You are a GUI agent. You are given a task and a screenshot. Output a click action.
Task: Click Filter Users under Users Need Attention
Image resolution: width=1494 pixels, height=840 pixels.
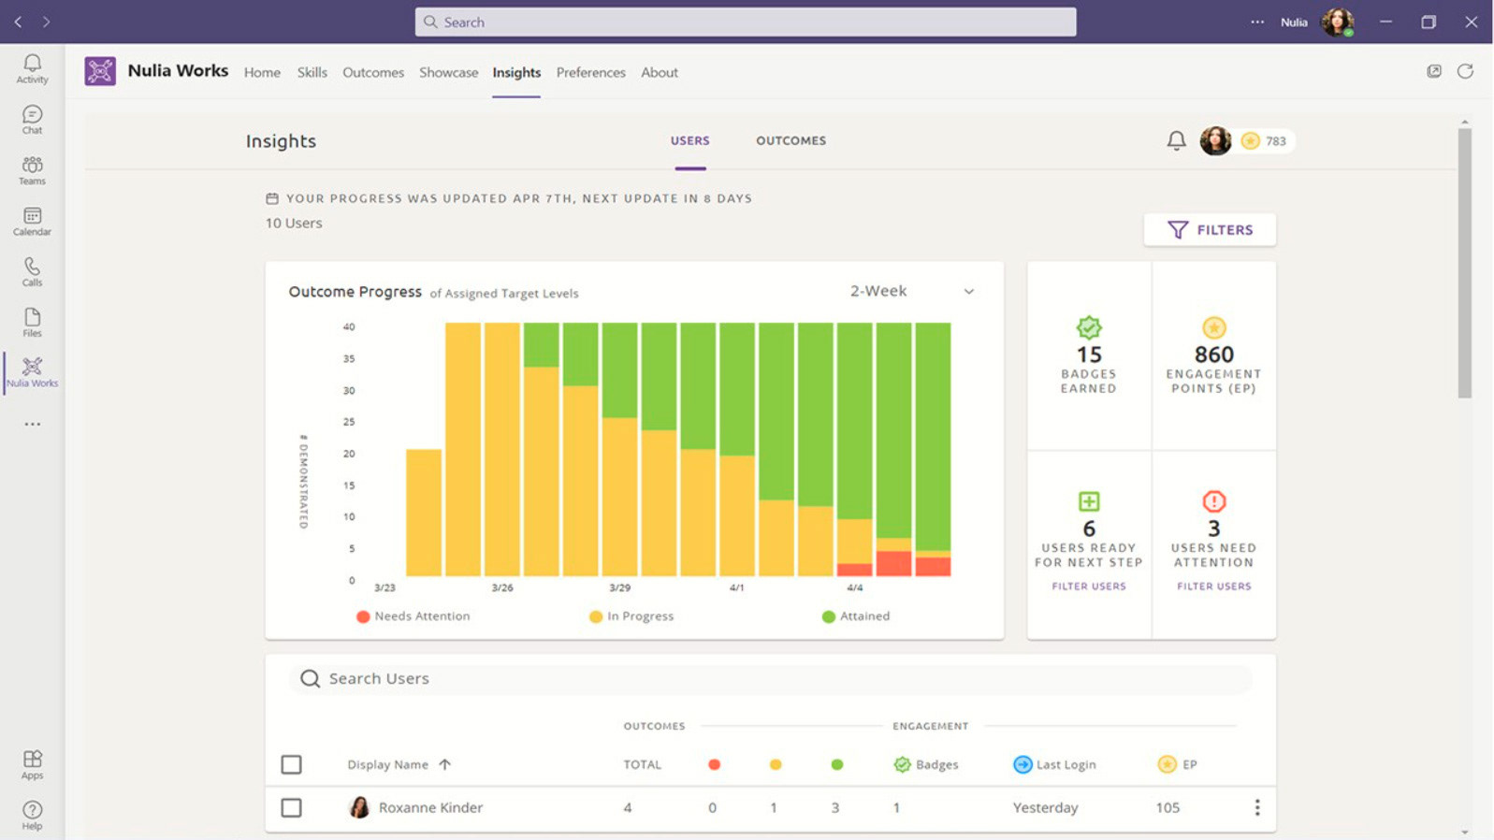(x=1213, y=587)
